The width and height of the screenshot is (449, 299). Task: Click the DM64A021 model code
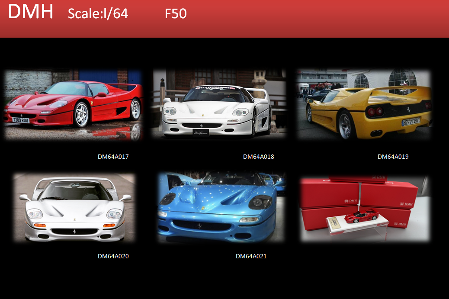click(x=251, y=256)
